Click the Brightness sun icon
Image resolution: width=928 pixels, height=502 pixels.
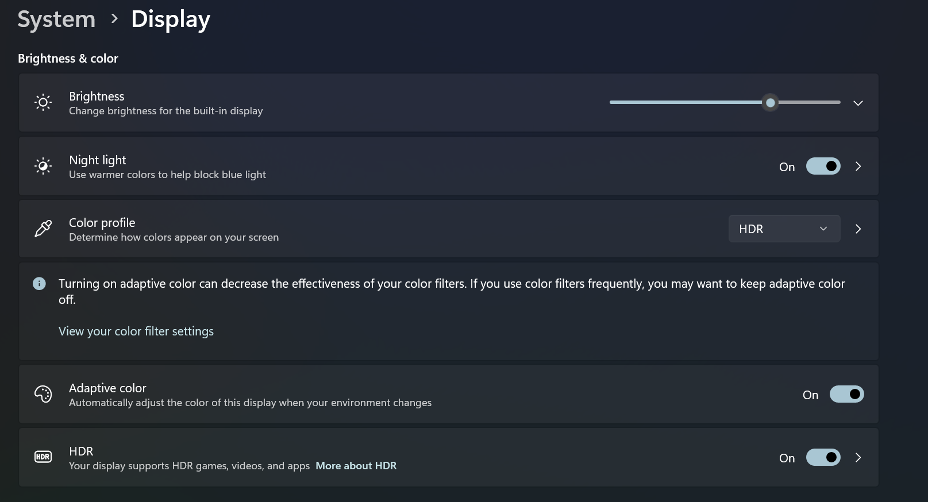pyautogui.click(x=43, y=103)
